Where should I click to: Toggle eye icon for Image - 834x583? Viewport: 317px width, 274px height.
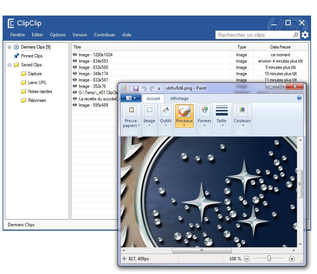point(75,61)
